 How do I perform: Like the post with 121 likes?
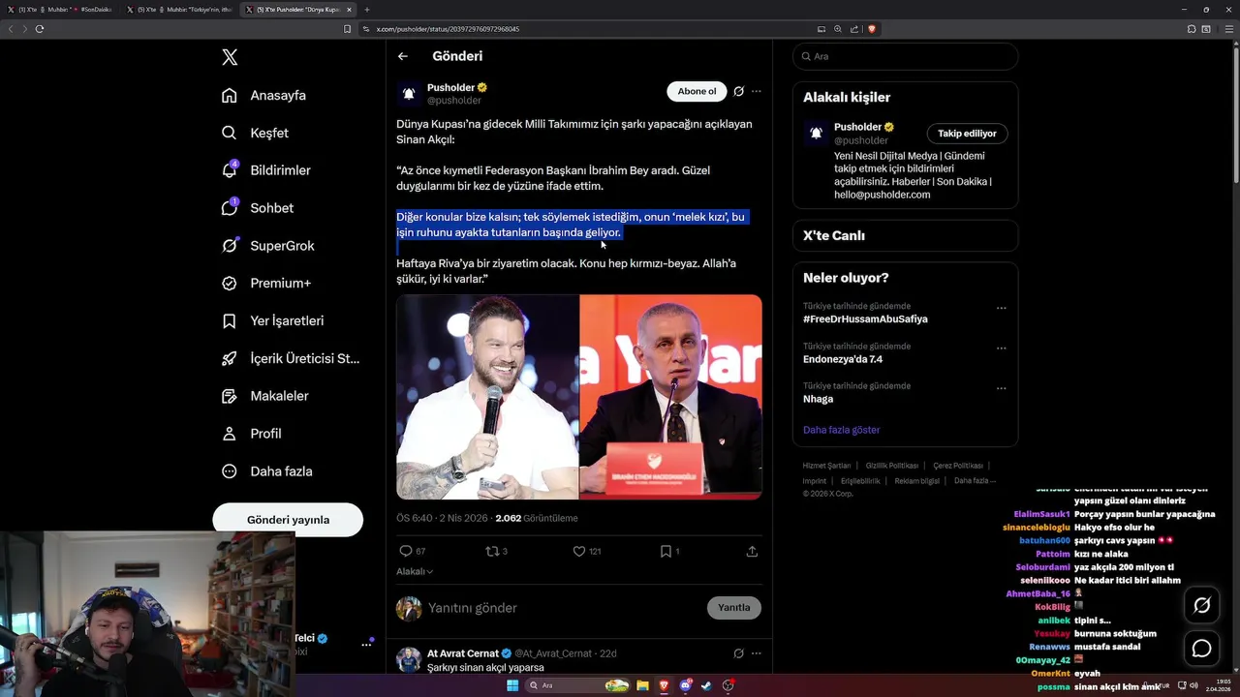(x=586, y=551)
